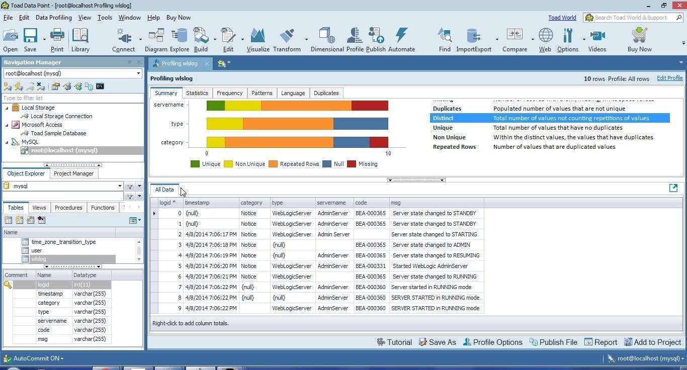Click the Type to filter list field
Image resolution: width=687 pixels, height=370 pixels.
(72, 98)
